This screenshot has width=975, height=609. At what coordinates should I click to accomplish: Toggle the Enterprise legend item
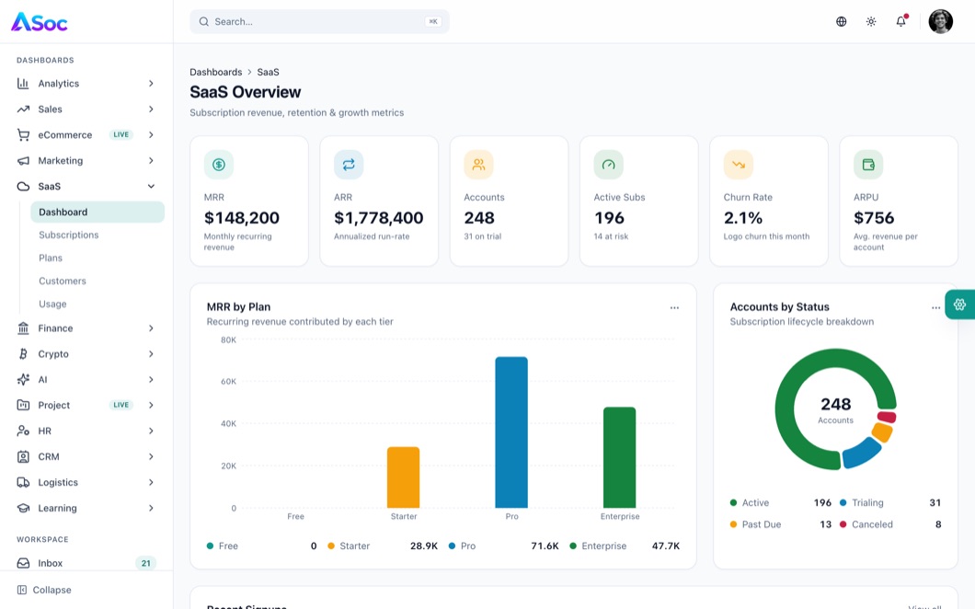(625, 546)
